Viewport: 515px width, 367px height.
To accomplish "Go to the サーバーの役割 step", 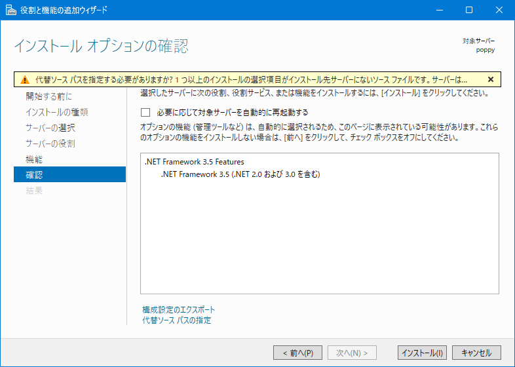I will (x=50, y=144).
